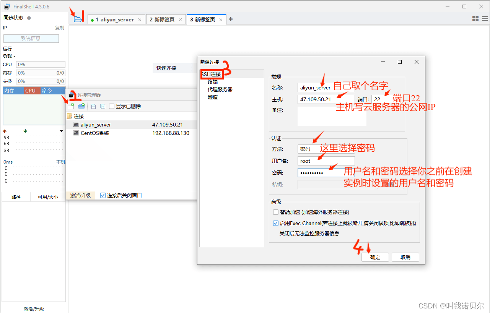490x313 pixels.
Task: Collapse all connections in 连接管理器
Action: [93, 107]
